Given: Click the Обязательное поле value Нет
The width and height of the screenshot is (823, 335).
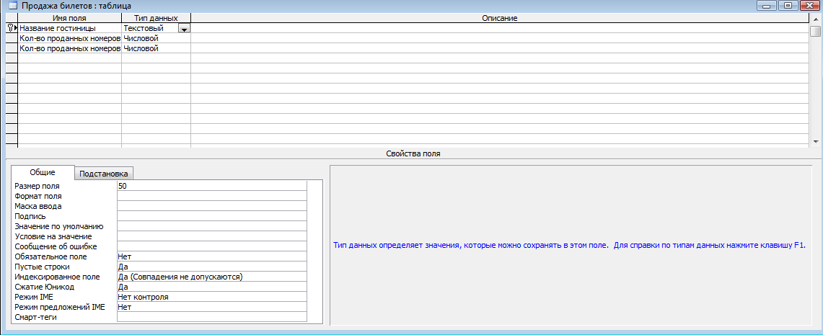Looking at the screenshot, I should (x=211, y=256).
